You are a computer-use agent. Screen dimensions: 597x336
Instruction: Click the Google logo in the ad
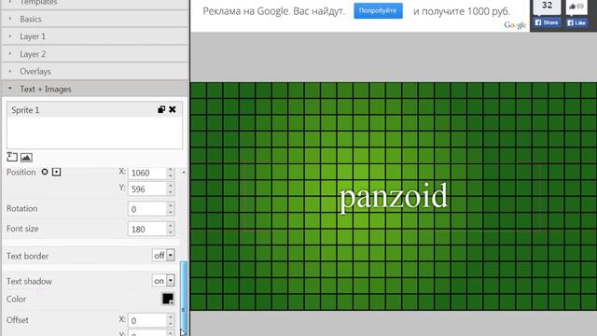click(515, 25)
